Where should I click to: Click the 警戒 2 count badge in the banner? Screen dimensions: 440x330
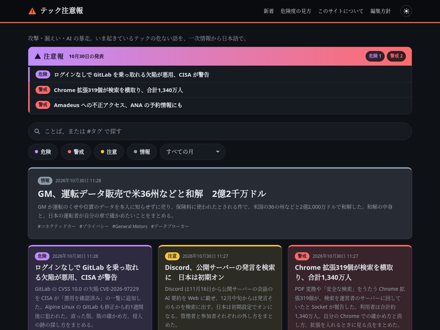pyautogui.click(x=396, y=56)
